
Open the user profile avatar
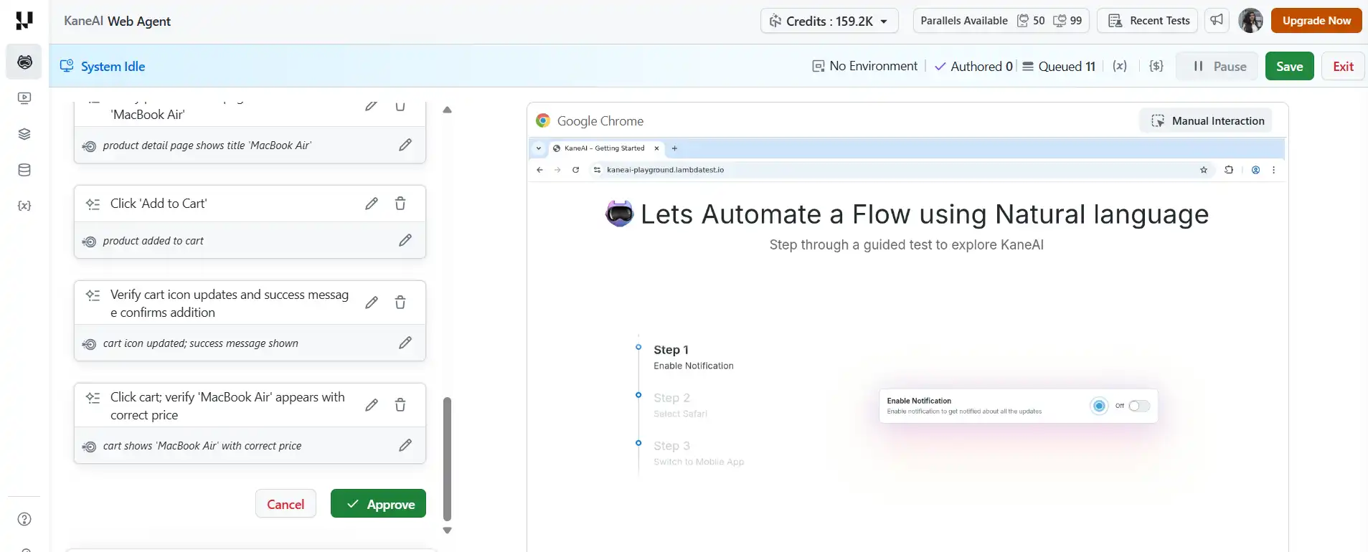[x=1250, y=20]
